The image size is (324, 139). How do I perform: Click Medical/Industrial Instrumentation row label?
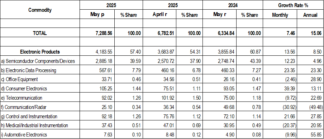pyautogui.click(x=34, y=125)
